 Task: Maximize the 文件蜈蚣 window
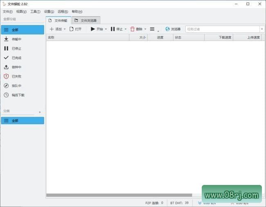(x=248, y=4)
